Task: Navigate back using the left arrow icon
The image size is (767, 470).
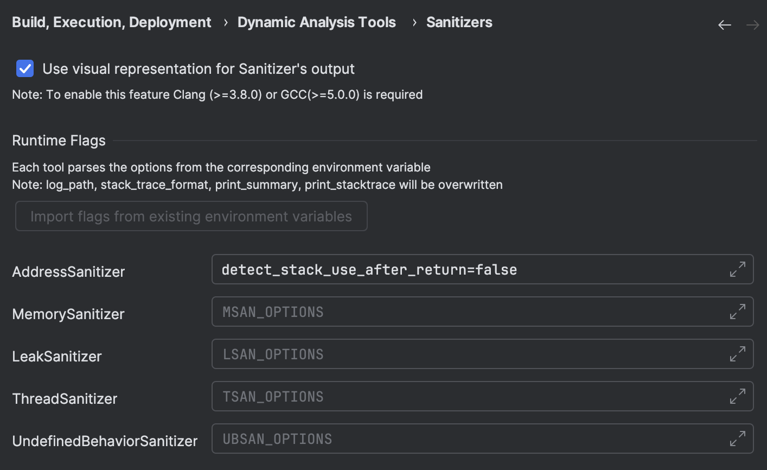Action: 724,24
